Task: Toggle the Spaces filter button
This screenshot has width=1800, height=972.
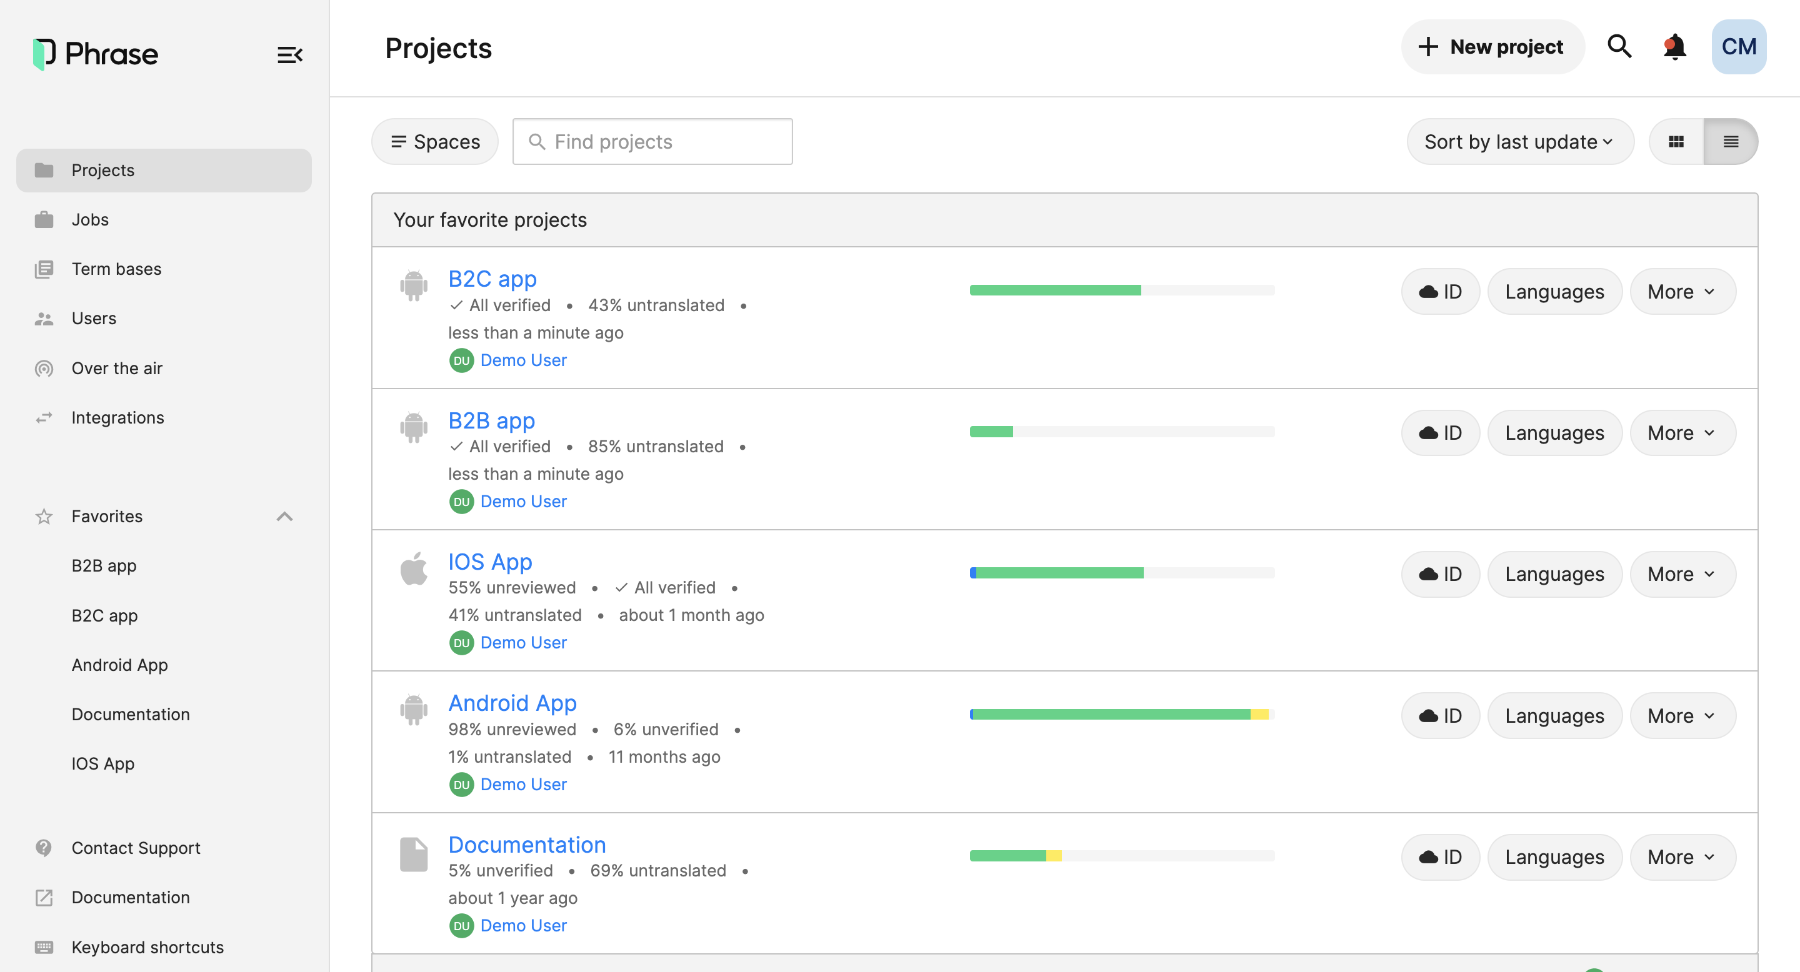Action: click(434, 142)
